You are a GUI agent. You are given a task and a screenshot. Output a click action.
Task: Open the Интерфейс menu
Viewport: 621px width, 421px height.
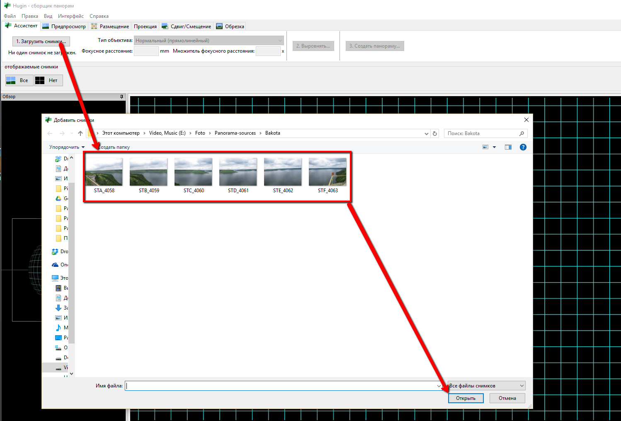[70, 16]
